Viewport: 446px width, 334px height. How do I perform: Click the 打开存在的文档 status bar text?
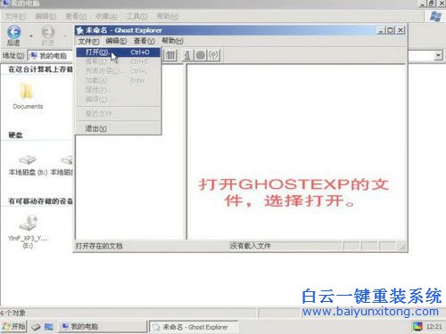coord(99,246)
